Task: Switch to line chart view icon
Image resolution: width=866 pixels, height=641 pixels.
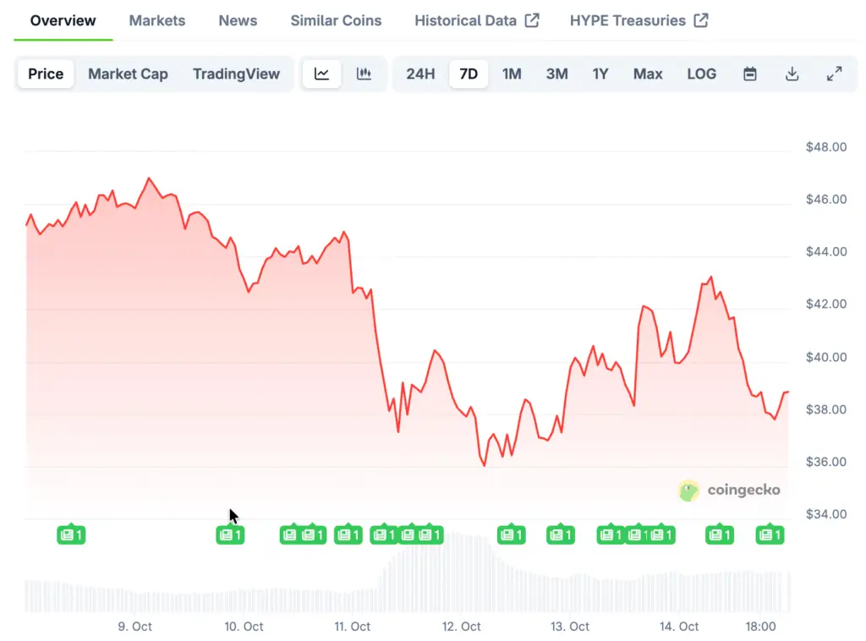Action: point(322,74)
